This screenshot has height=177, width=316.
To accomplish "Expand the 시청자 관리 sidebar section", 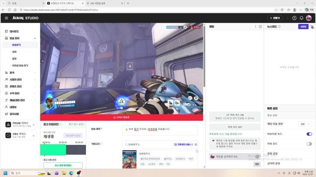I will pyautogui.click(x=35, y=80).
